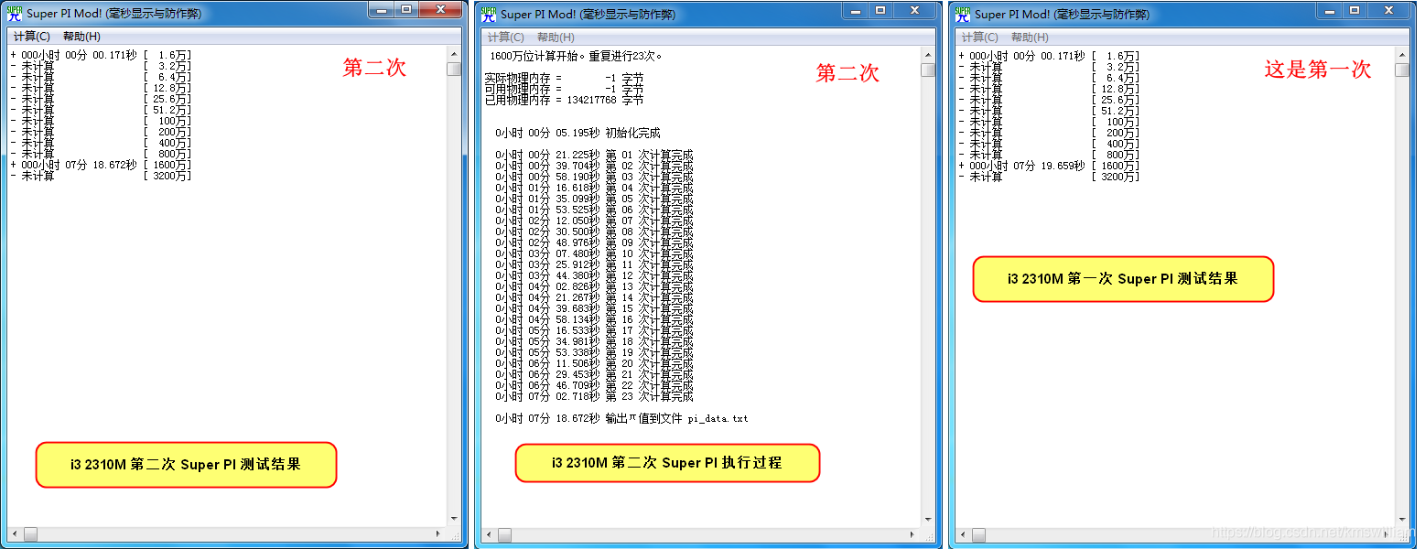Click scroll-left arrow in 18.672秒 results window

tap(16, 533)
